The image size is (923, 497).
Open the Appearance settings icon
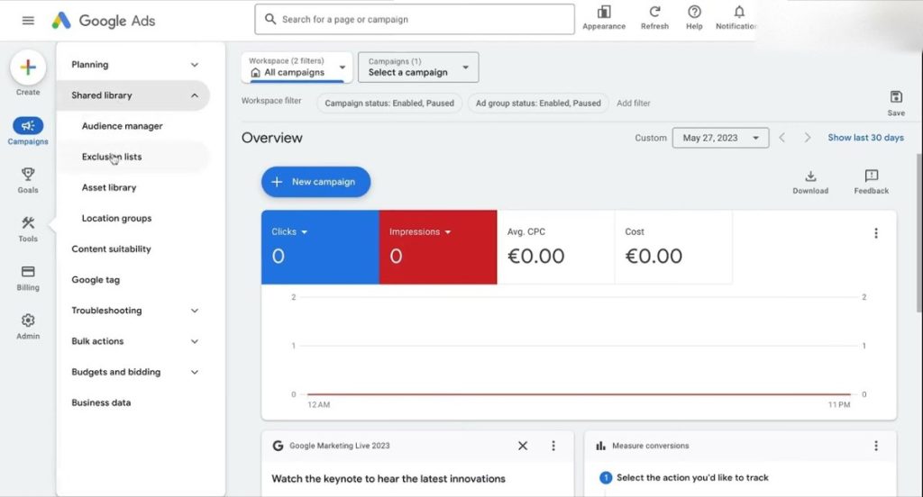click(x=604, y=13)
